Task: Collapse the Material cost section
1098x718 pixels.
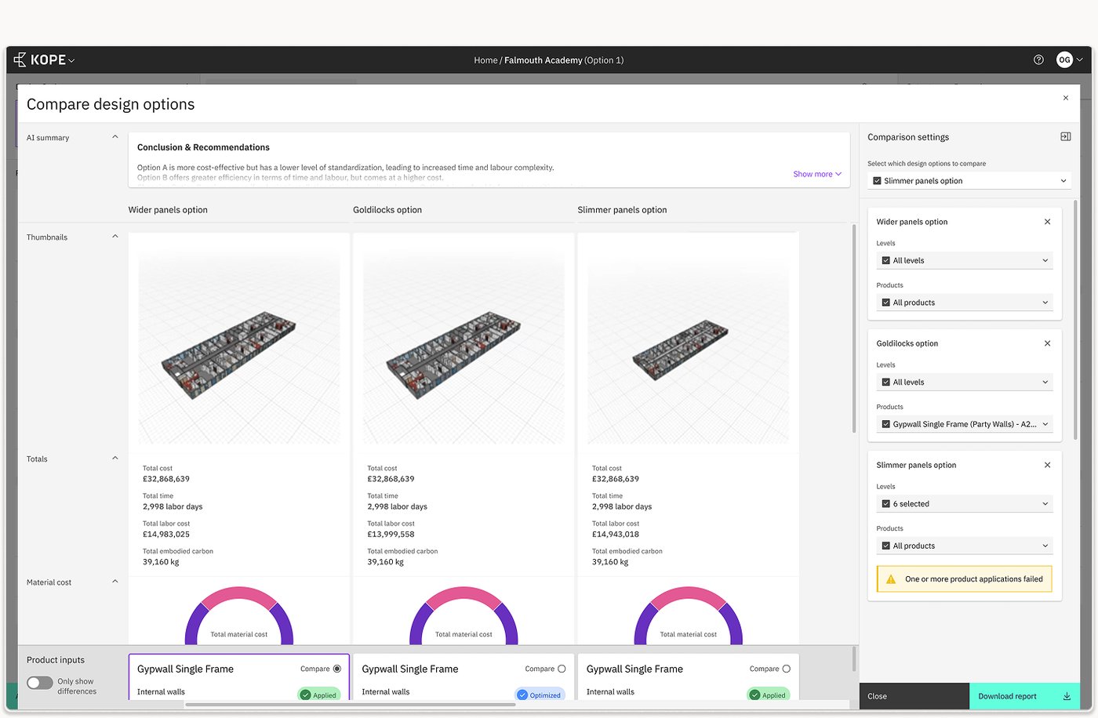Action: [x=115, y=582]
